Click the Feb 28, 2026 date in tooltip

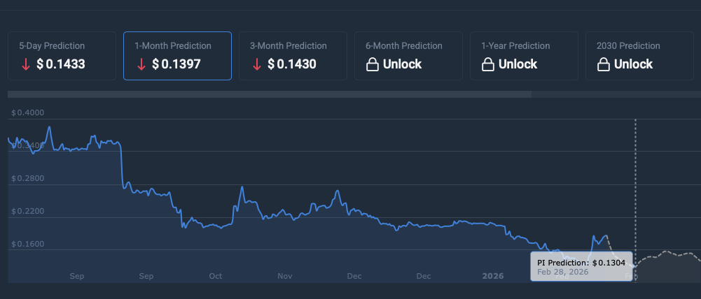(x=563, y=272)
